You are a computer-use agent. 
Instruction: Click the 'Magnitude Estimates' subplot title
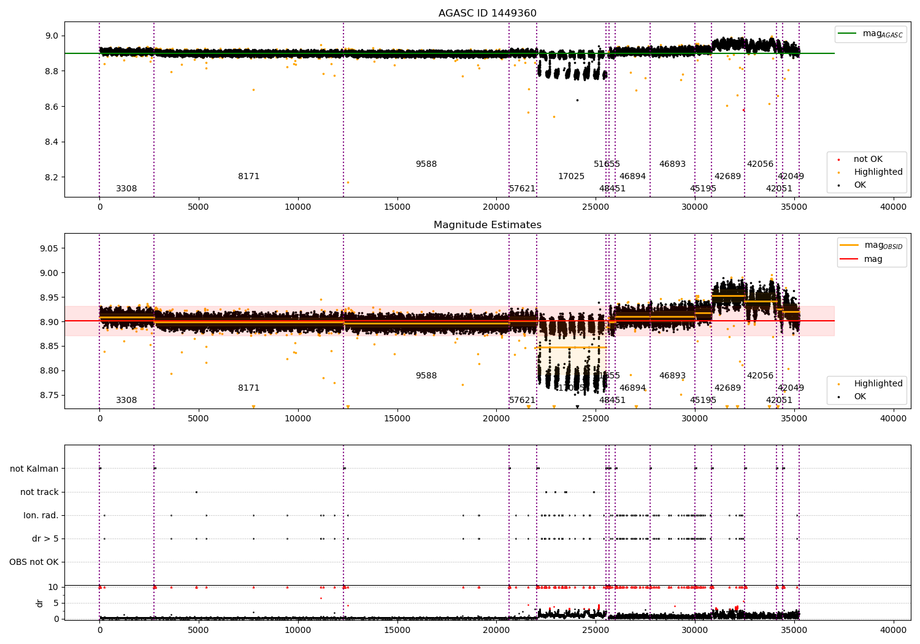(488, 225)
